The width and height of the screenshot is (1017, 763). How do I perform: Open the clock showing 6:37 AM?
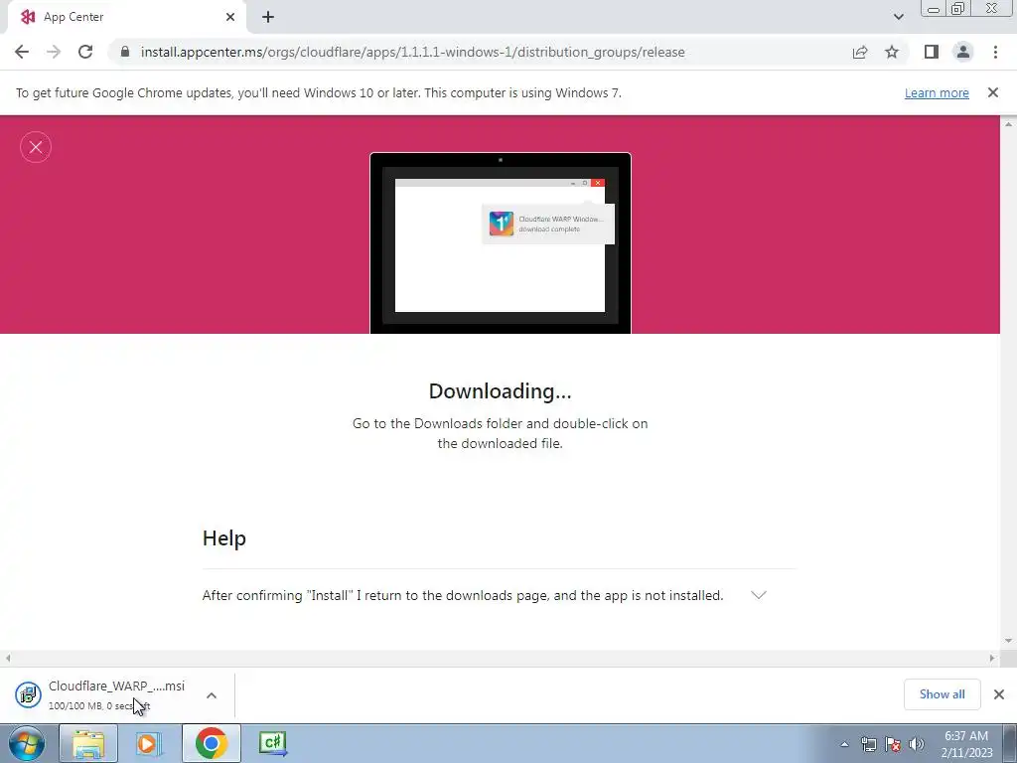(x=966, y=744)
